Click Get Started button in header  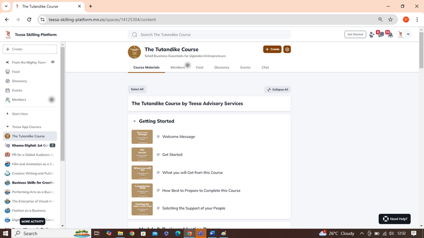click(x=355, y=34)
